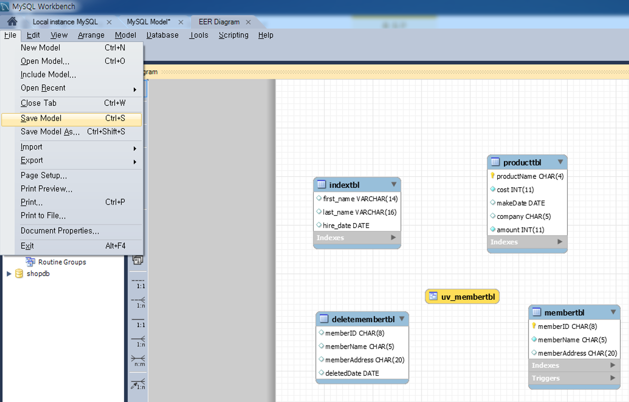Select solid 1:1 identifying relationship tool
Image resolution: width=629 pixels, height=402 pixels.
137,322
